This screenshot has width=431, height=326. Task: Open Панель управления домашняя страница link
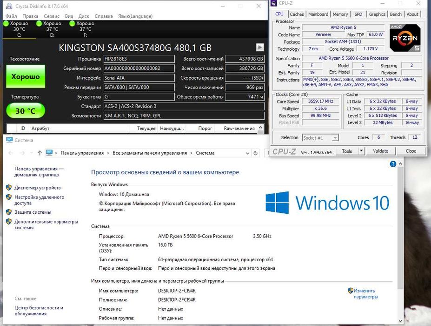pos(39,171)
